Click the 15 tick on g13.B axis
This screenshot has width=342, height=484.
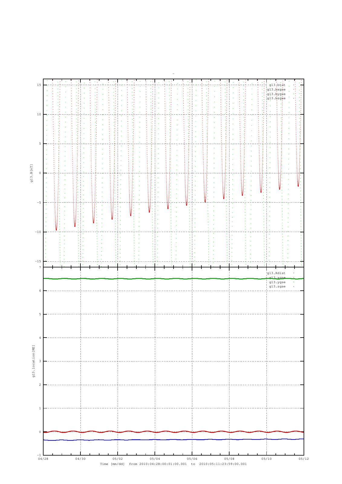click(x=39, y=85)
